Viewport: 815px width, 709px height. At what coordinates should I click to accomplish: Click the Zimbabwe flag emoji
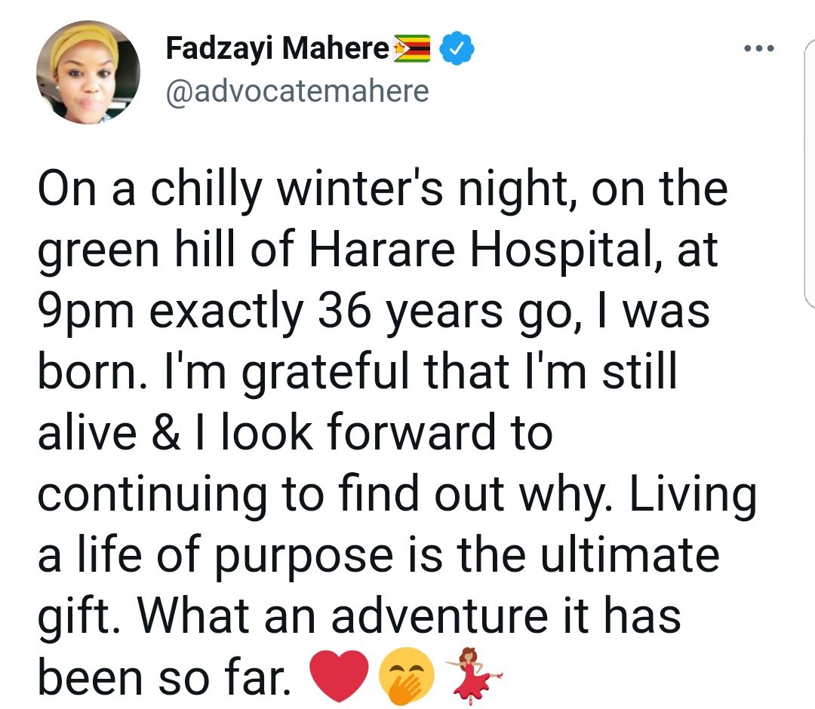411,50
